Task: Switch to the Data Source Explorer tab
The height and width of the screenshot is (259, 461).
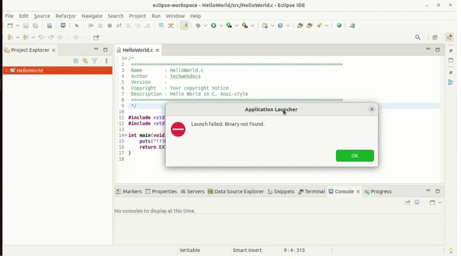Action: [236, 192]
